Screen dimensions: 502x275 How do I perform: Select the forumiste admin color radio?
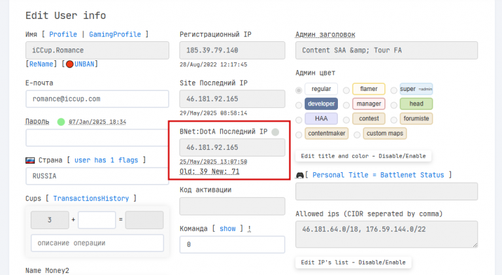(x=393, y=120)
